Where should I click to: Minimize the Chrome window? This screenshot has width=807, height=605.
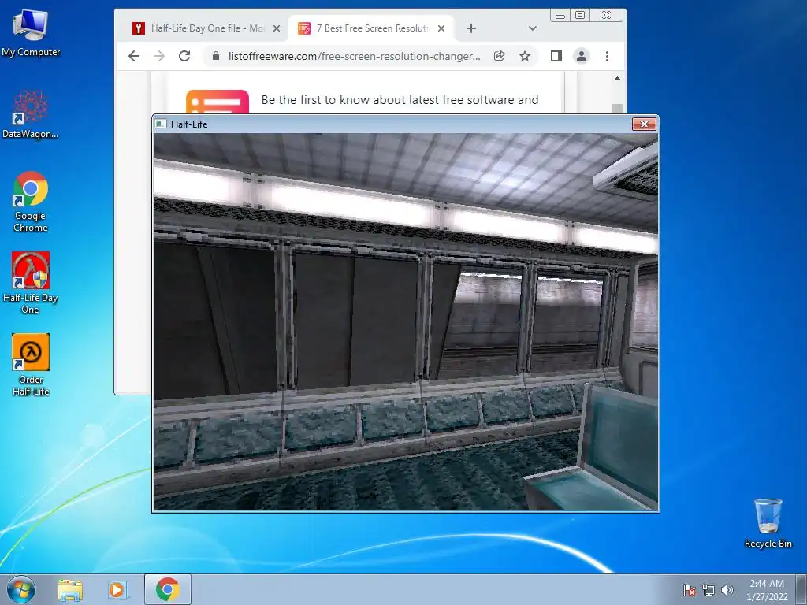[560, 16]
